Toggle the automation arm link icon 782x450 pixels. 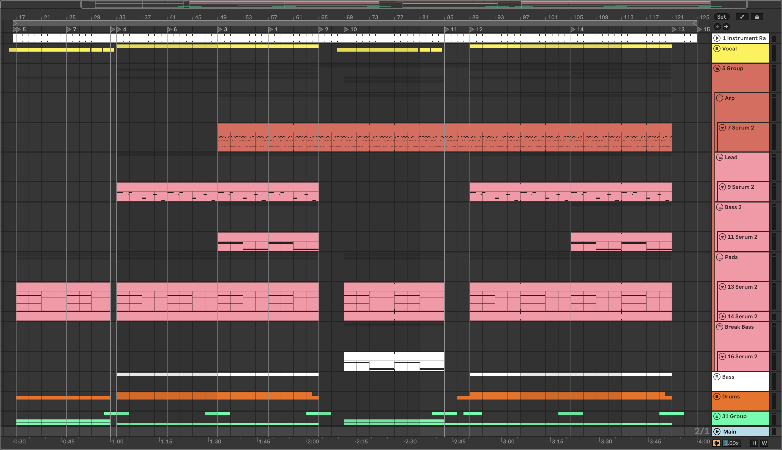coord(742,17)
